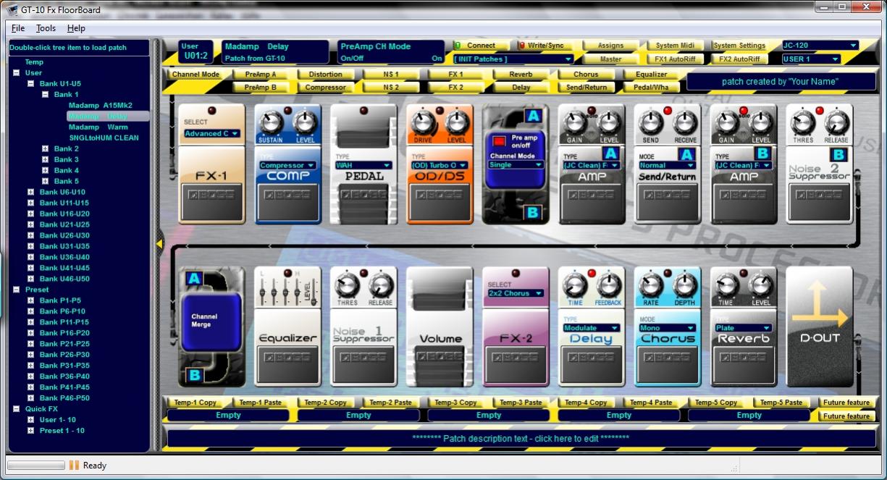Open the Tools menu
887x480 pixels.
[46, 28]
